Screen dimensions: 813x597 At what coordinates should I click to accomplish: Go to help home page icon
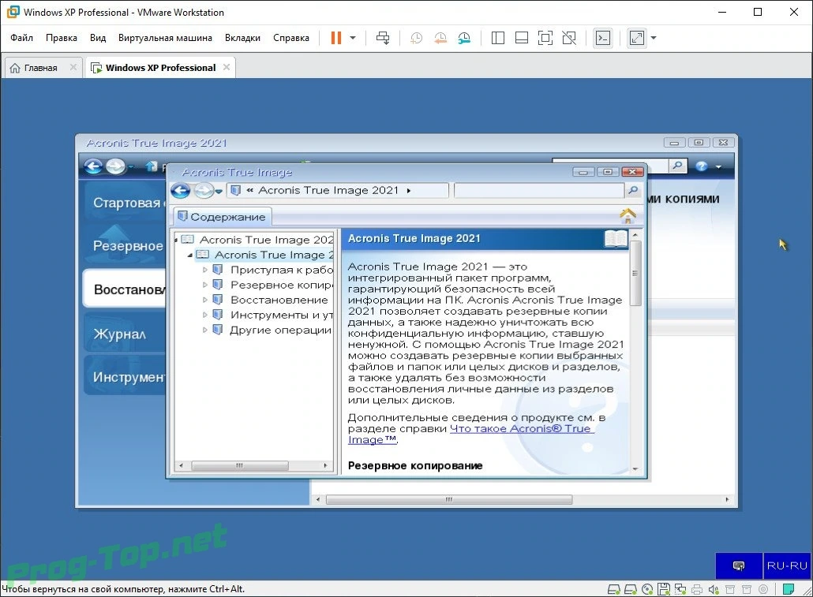click(628, 215)
